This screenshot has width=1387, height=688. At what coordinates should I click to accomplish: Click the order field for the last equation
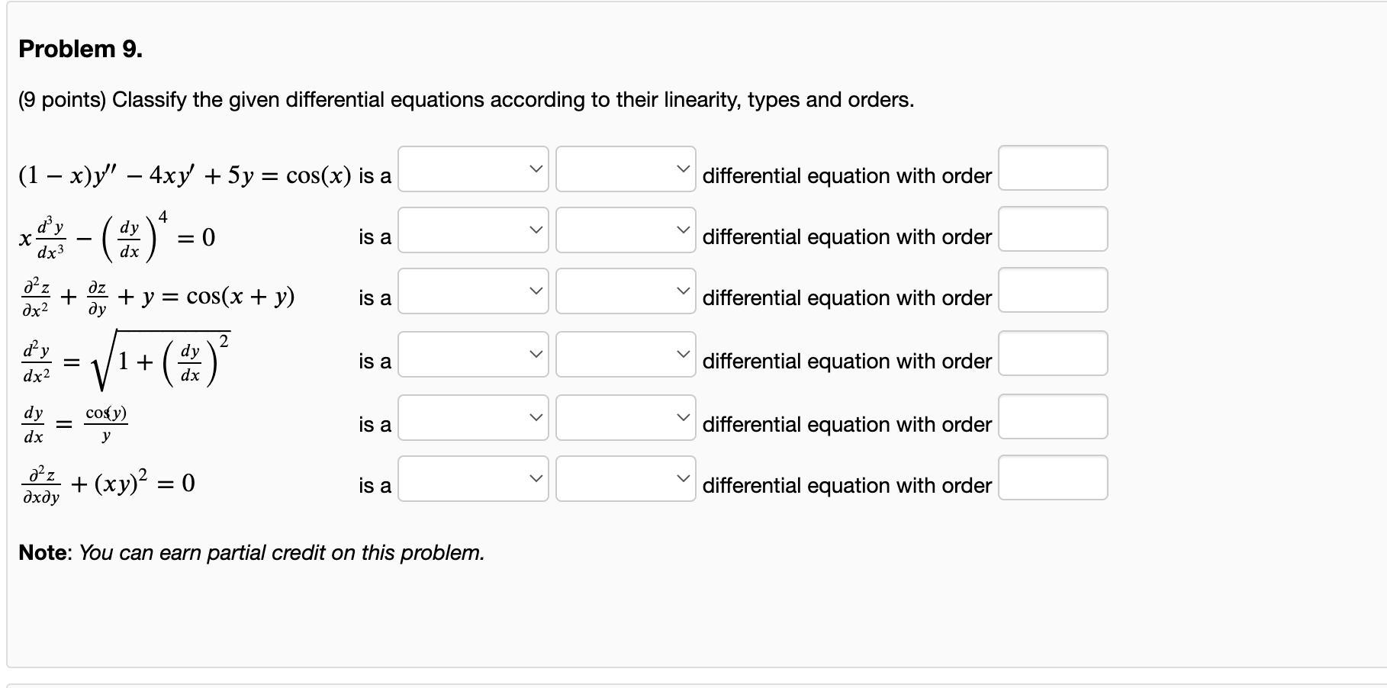tap(1053, 479)
